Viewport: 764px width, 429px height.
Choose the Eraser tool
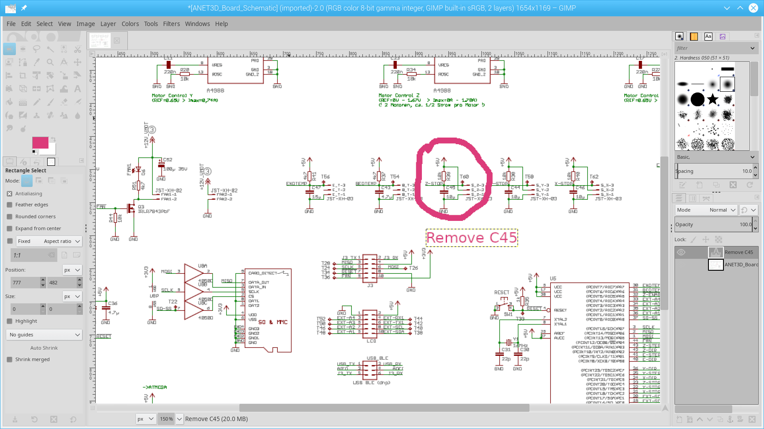click(63, 102)
